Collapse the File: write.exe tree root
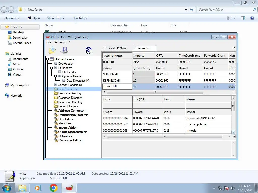This screenshot has width=258, height=193. 48,59
